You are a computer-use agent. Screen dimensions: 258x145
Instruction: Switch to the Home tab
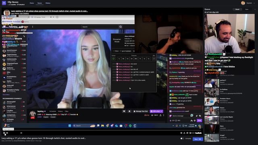tap(32, 3)
